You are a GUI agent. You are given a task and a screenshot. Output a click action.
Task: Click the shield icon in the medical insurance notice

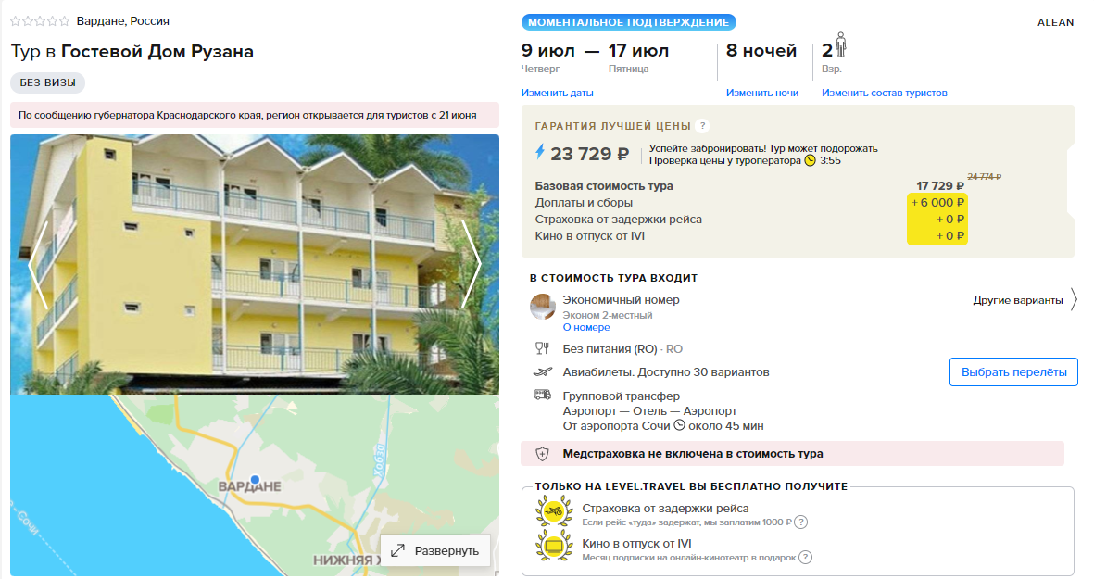click(542, 454)
